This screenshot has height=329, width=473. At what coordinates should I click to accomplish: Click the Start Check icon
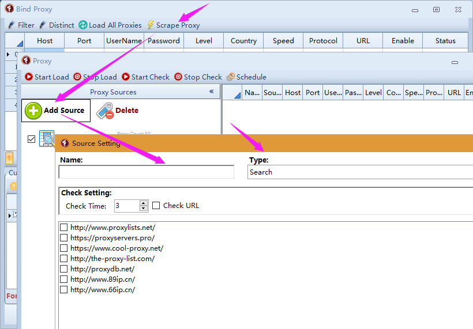(x=126, y=77)
